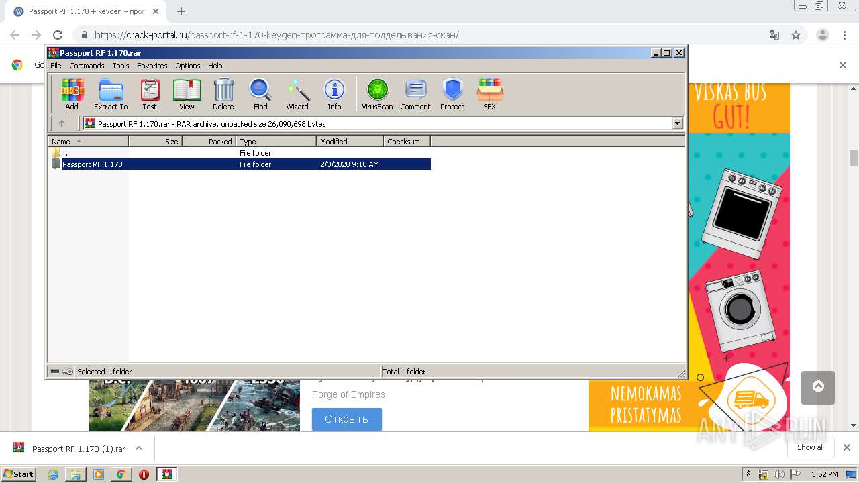
Task: Click the Add toolbar icon in WinRAR
Action: pyautogui.click(x=72, y=94)
